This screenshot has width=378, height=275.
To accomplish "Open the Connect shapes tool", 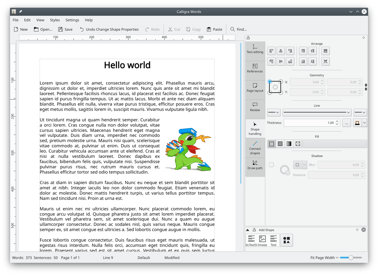I will (255, 148).
